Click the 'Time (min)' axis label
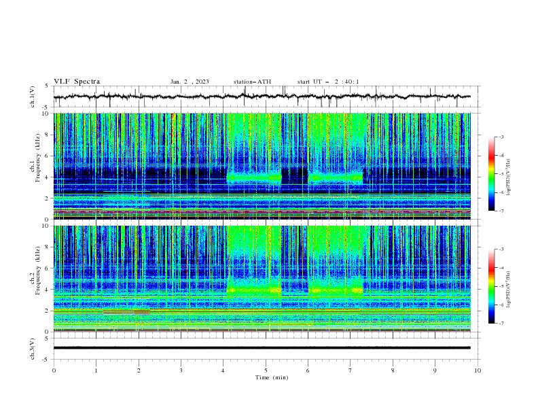Image resolution: width=538 pixels, height=416 pixels. pos(272,377)
